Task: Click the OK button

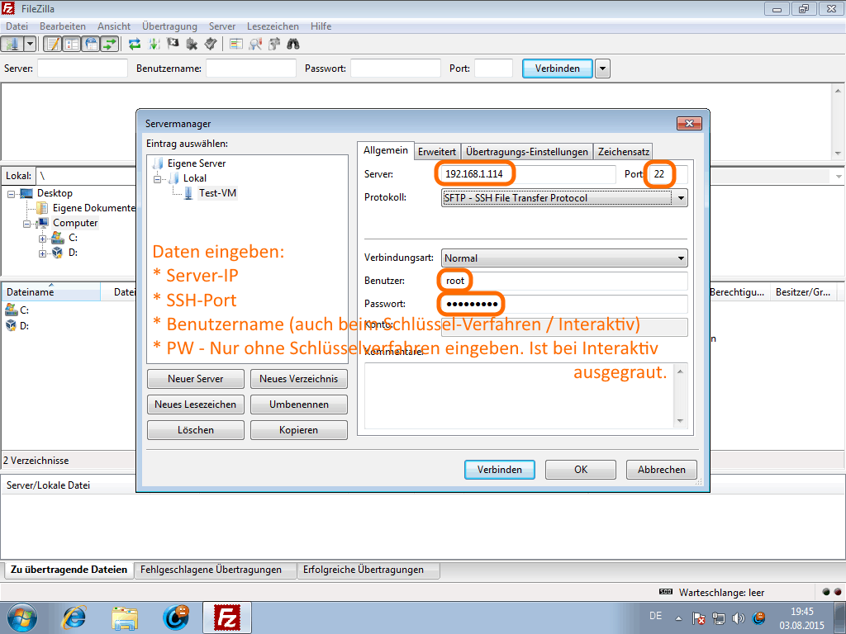Action: (x=581, y=470)
